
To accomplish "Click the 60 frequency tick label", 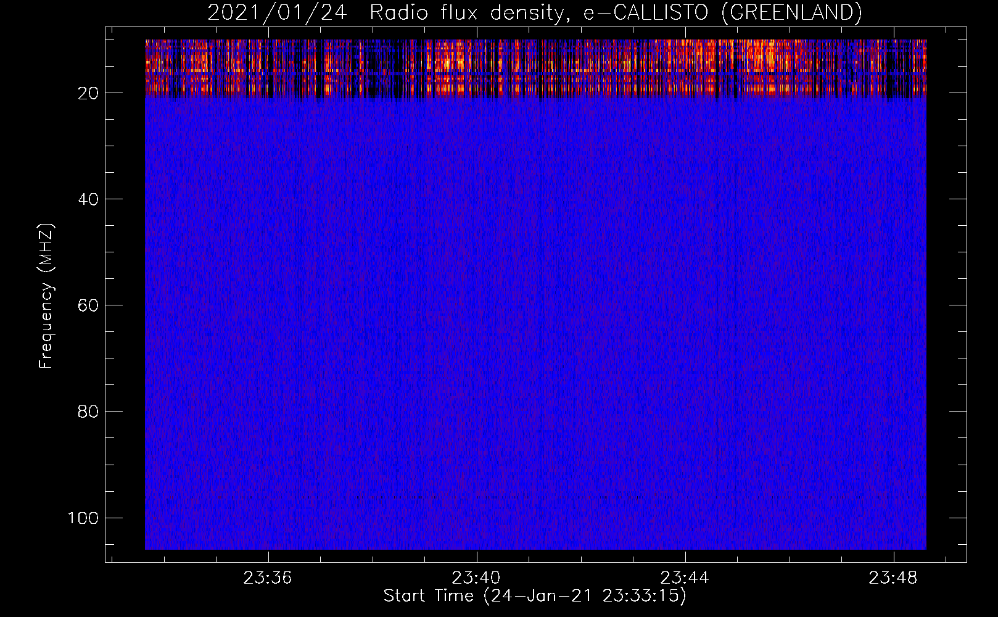I will 88,305.
